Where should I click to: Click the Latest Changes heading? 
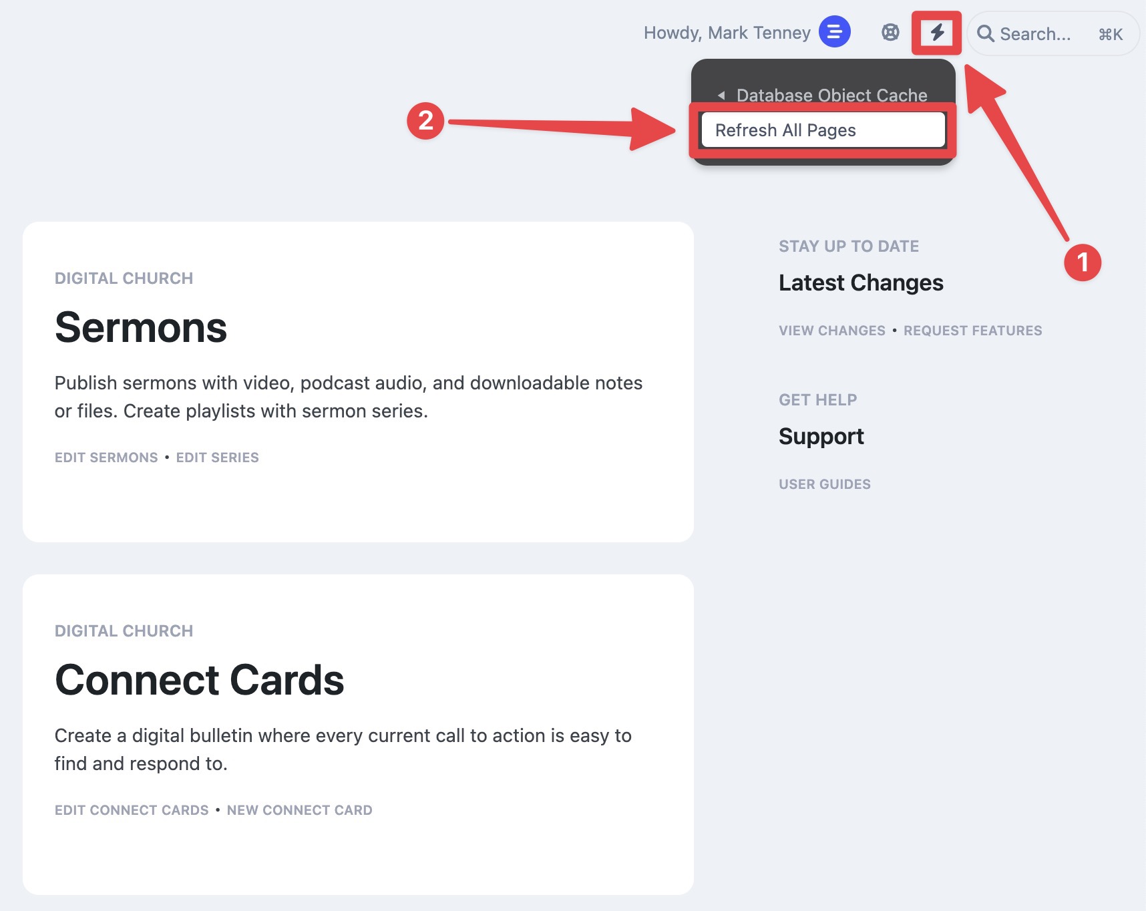click(x=861, y=283)
